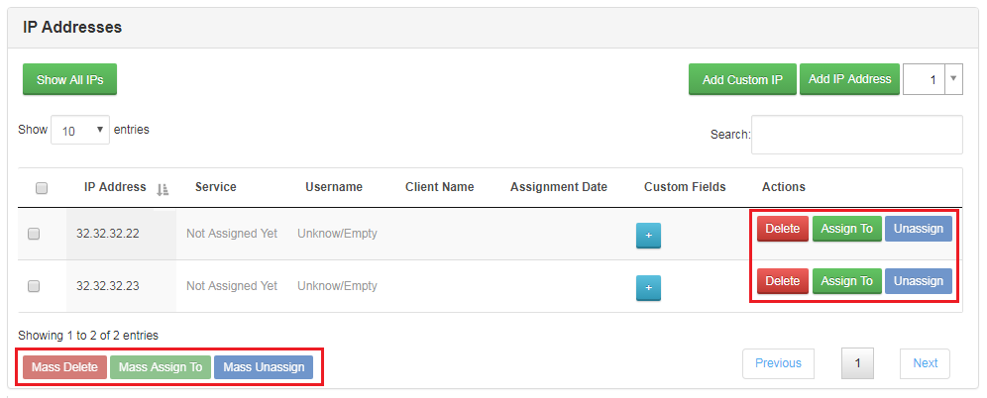Click the Showing 1 to 2 of 2 entries text

point(88,335)
